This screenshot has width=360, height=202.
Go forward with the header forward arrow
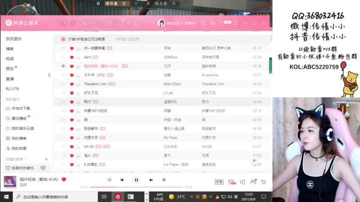(73, 23)
